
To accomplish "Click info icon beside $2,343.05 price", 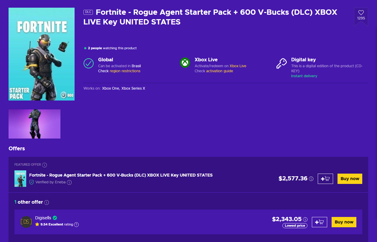I will click(305, 219).
